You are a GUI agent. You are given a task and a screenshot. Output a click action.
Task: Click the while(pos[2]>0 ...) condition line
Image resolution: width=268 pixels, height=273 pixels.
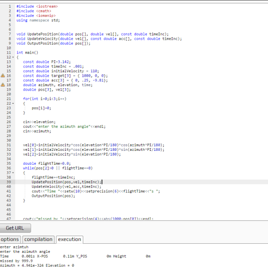58,168
